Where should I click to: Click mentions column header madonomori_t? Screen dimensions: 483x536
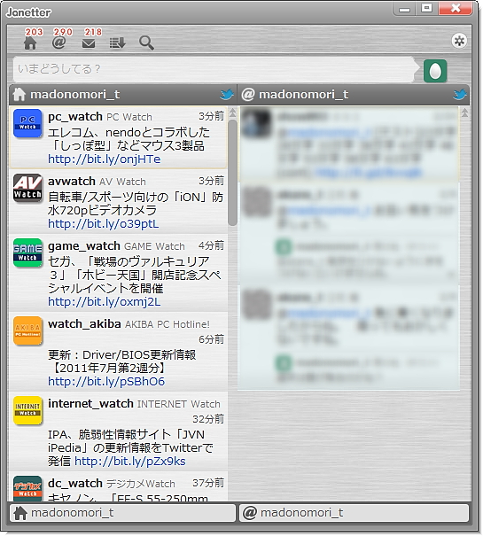tap(303, 94)
